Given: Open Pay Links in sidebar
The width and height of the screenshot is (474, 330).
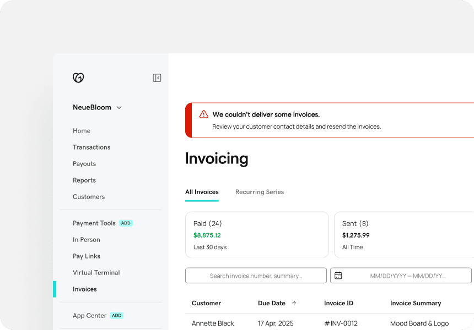Looking at the screenshot, I should [x=87, y=256].
